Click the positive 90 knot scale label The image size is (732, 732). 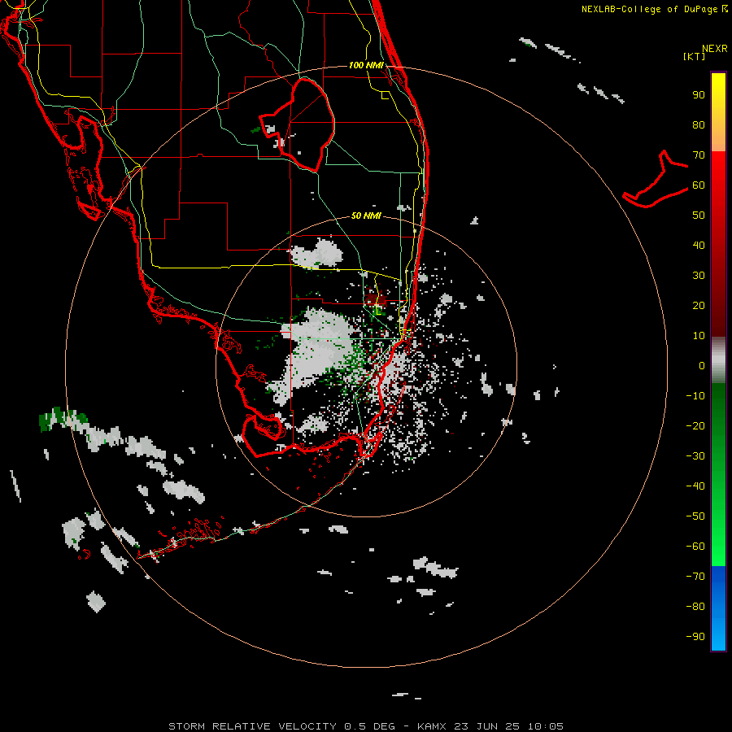(699, 95)
